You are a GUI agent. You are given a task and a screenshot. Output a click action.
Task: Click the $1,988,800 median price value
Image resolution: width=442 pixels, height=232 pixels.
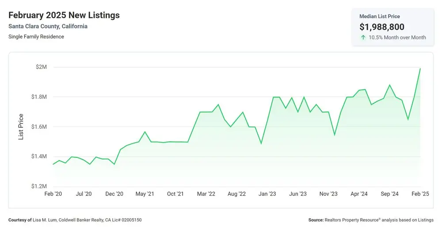point(382,27)
